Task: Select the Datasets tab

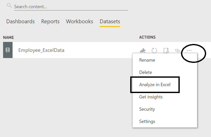Action: pos(110,22)
